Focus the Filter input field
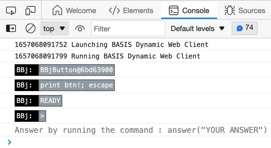Viewport: 271px width, 148px height. pyautogui.click(x=128, y=29)
